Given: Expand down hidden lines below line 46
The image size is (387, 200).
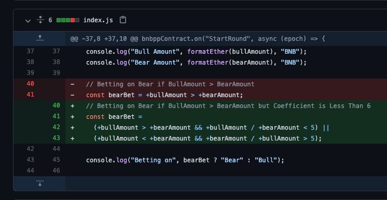Looking at the screenshot, I should [x=40, y=183].
